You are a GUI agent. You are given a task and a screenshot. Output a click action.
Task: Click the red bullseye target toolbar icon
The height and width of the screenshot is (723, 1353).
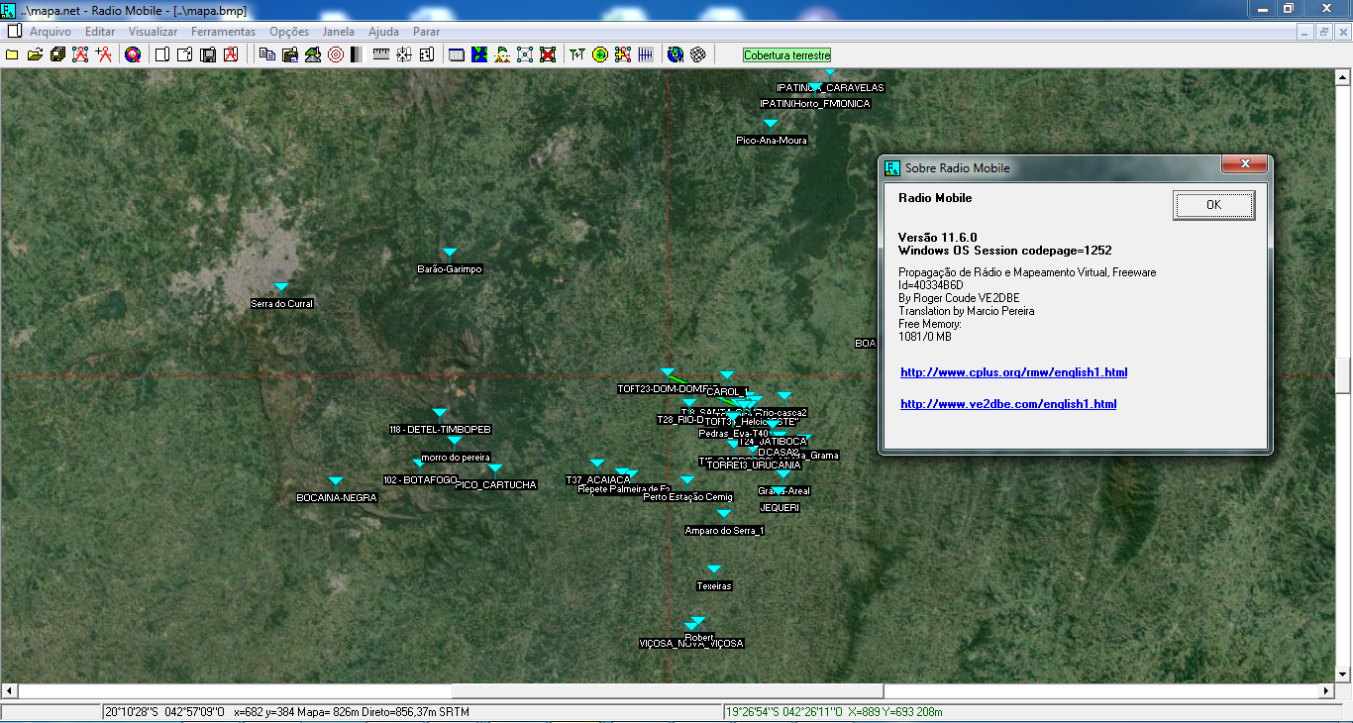click(336, 55)
